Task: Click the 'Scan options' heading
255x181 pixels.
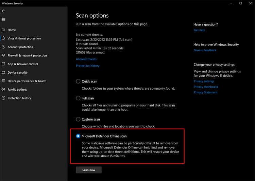Action: (x=92, y=16)
